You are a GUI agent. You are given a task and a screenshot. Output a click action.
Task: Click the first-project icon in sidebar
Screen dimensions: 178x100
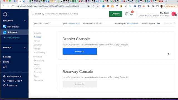coord(5,27)
